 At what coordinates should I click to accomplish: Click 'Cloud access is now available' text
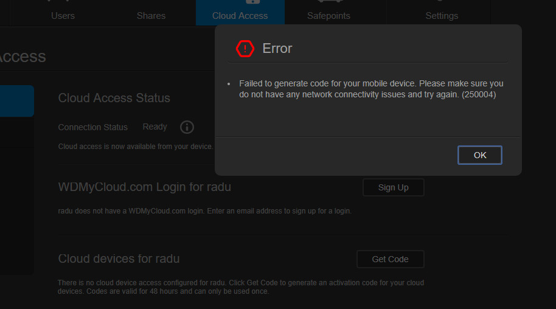tap(136, 147)
